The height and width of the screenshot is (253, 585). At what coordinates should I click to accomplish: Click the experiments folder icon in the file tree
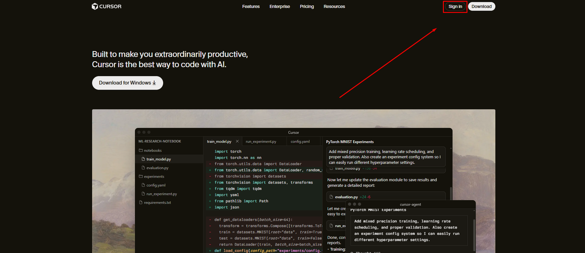pyautogui.click(x=141, y=176)
